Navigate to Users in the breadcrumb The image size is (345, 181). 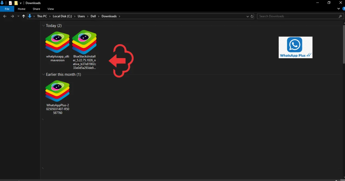click(81, 16)
